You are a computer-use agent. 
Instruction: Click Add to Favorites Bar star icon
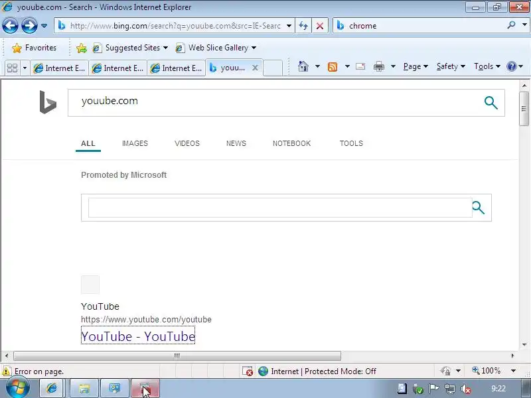pos(81,48)
